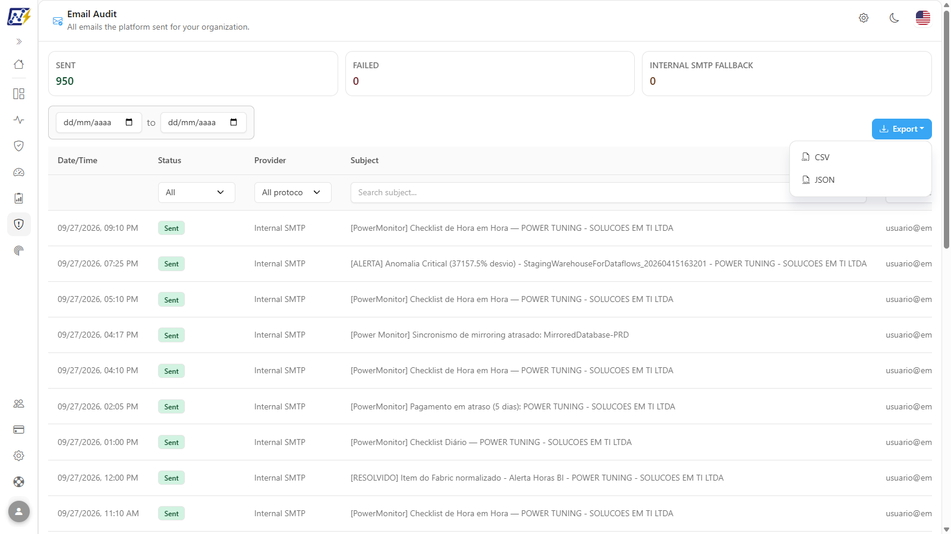Open the fingerprint icon in the sidebar
Screen dimensions: 951x534
pyautogui.click(x=19, y=250)
